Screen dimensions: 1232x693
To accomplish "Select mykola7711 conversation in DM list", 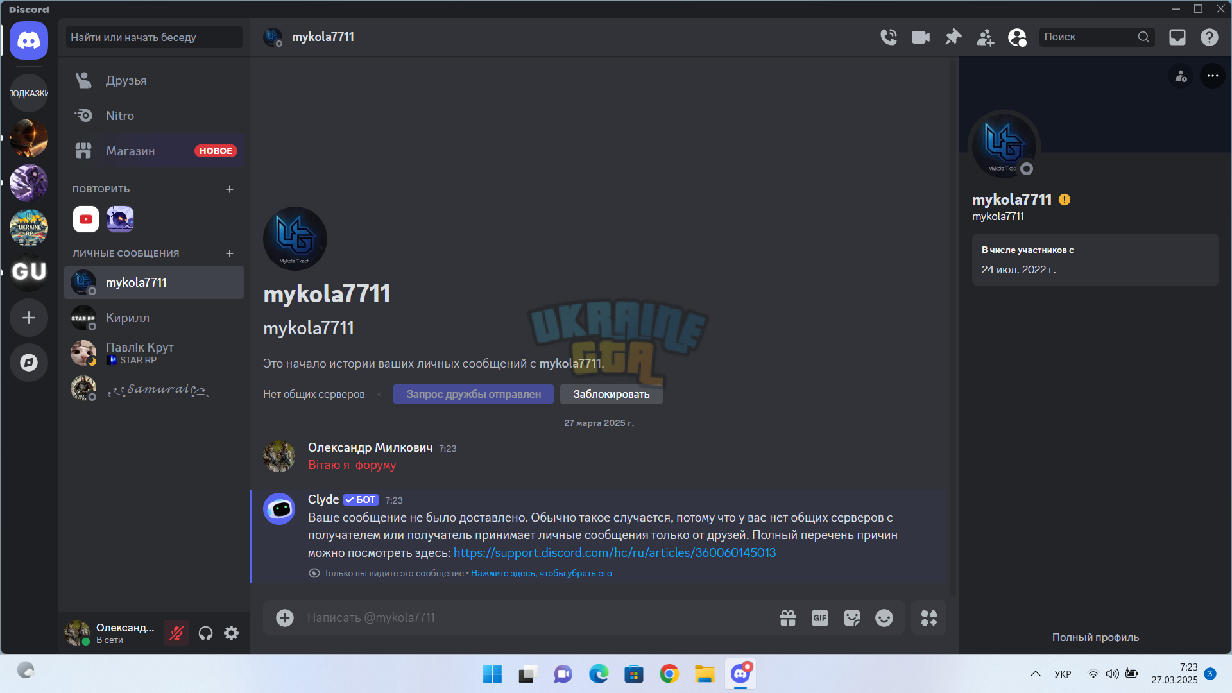I will click(x=154, y=282).
